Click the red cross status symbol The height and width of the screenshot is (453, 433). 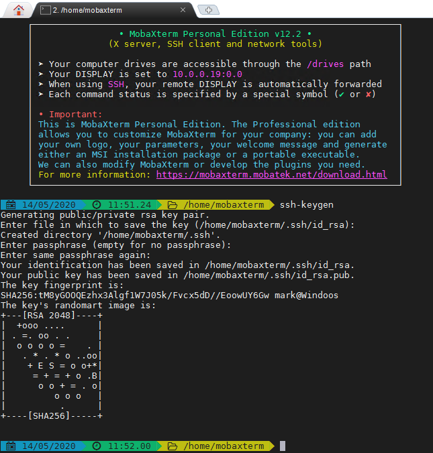tap(369, 94)
